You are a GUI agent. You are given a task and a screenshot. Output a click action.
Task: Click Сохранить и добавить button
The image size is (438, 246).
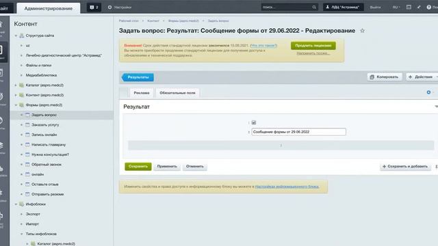[405, 167]
